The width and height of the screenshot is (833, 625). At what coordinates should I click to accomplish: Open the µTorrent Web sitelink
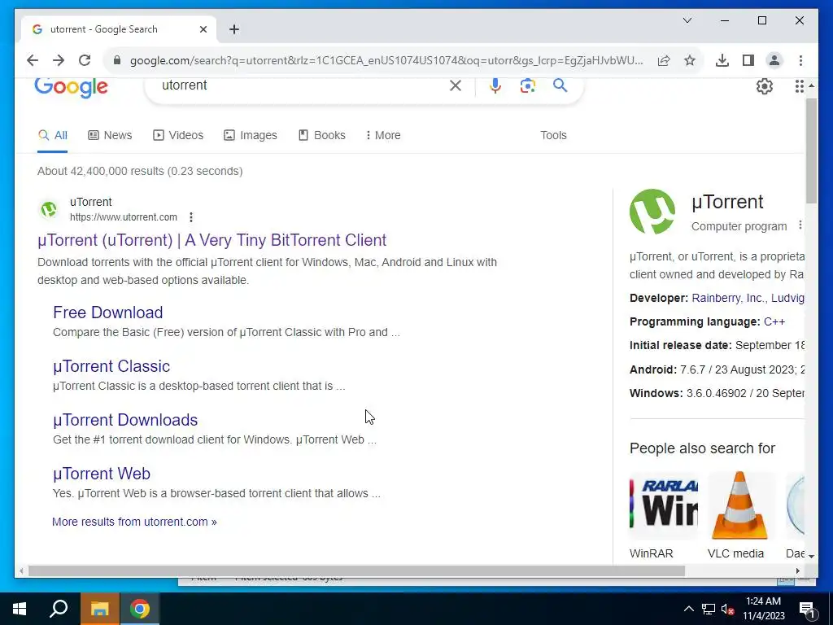(x=102, y=474)
